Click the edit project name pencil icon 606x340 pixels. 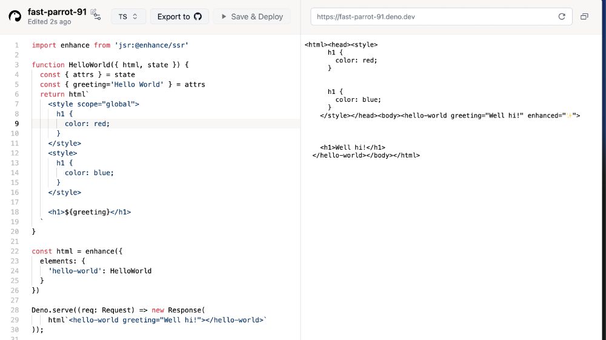(93, 12)
